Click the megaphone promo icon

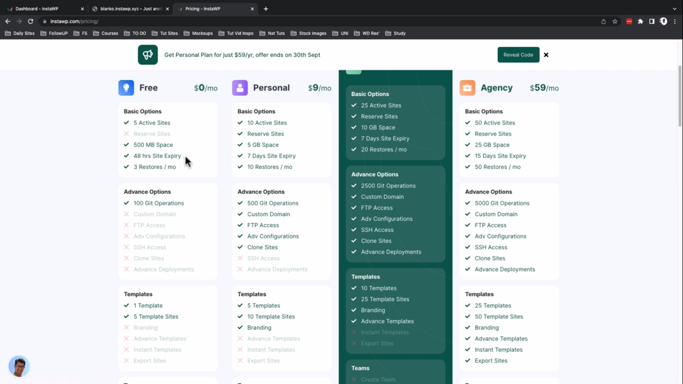(147, 55)
